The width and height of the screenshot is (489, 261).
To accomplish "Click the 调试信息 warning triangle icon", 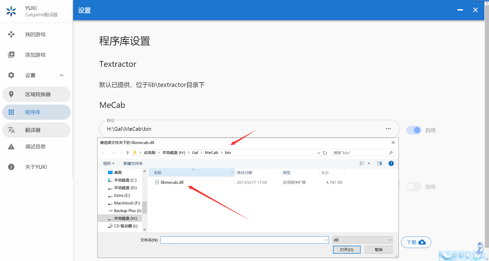I will (11, 147).
